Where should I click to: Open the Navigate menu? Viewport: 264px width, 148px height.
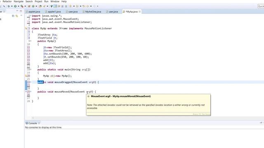(19, 1)
